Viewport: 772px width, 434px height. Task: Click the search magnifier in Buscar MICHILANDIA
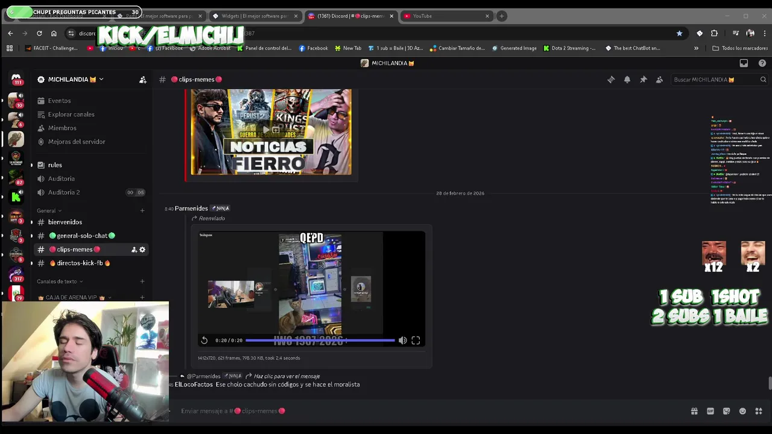pyautogui.click(x=763, y=80)
